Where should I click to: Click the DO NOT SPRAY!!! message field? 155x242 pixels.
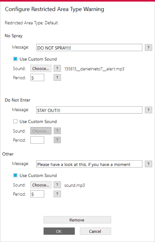(x=89, y=47)
